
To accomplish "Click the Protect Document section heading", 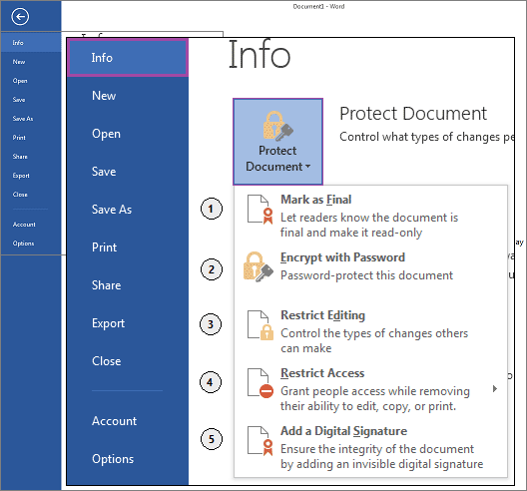I will [x=413, y=114].
